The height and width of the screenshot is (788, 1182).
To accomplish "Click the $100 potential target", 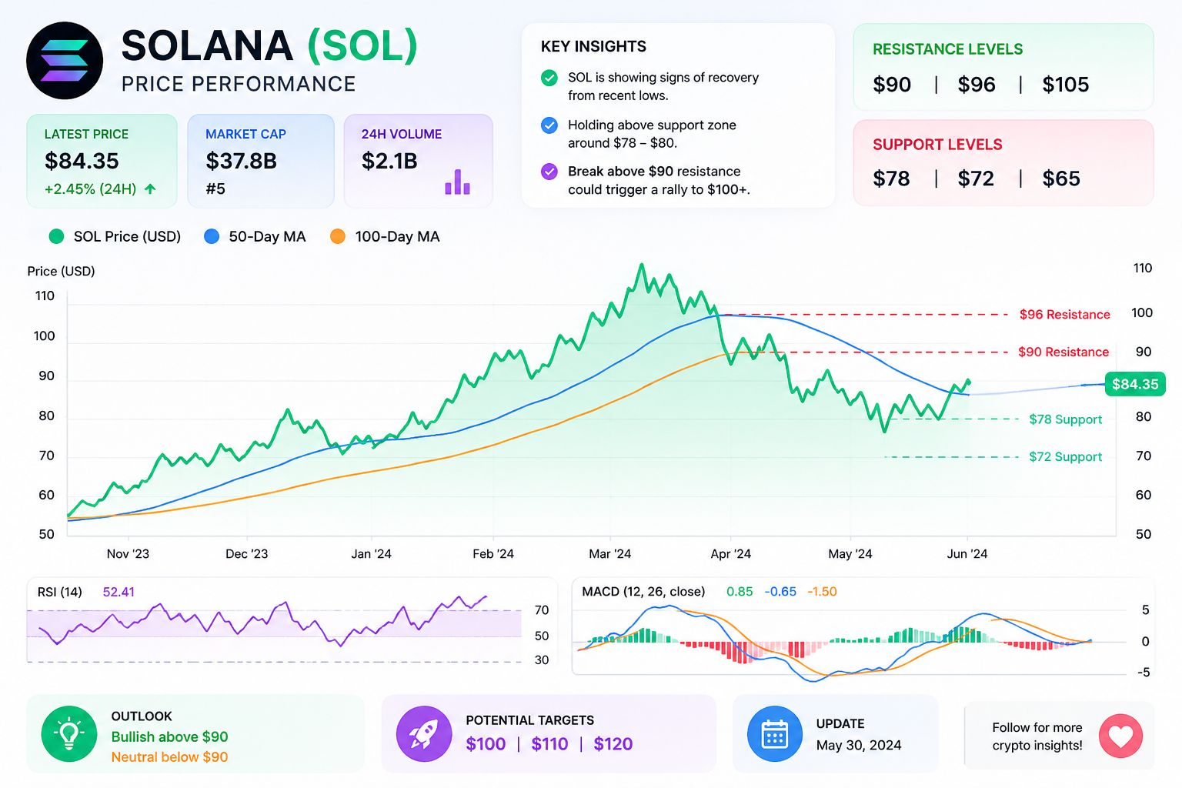I will (x=486, y=744).
